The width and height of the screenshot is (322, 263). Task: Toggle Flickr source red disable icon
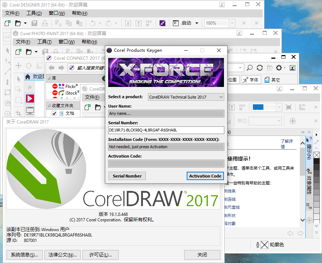click(x=55, y=86)
